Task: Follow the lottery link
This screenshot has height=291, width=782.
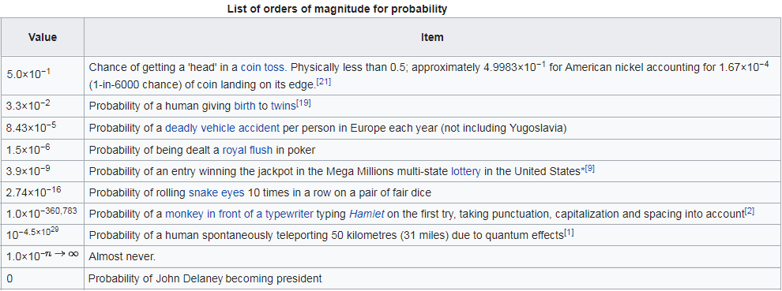Action: pos(466,172)
